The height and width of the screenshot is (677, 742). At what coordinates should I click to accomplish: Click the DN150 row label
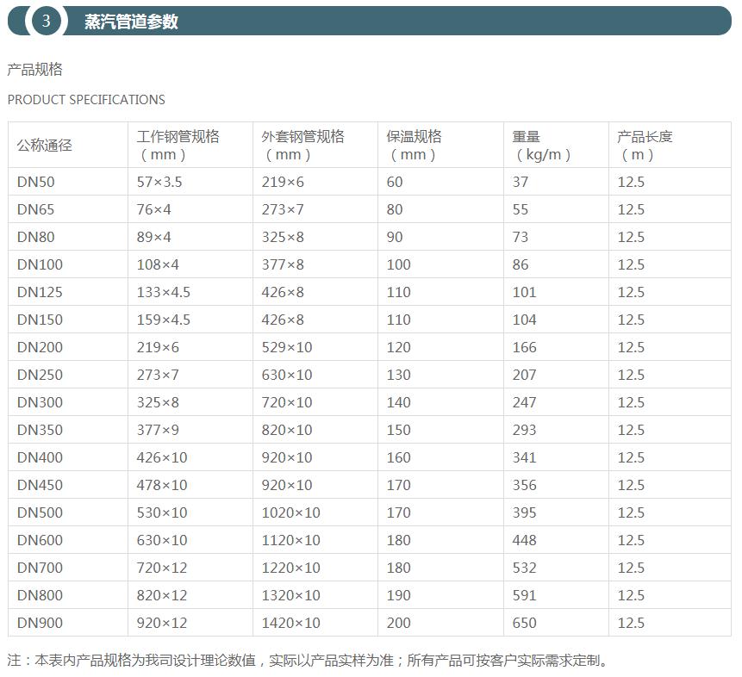[x=40, y=320]
